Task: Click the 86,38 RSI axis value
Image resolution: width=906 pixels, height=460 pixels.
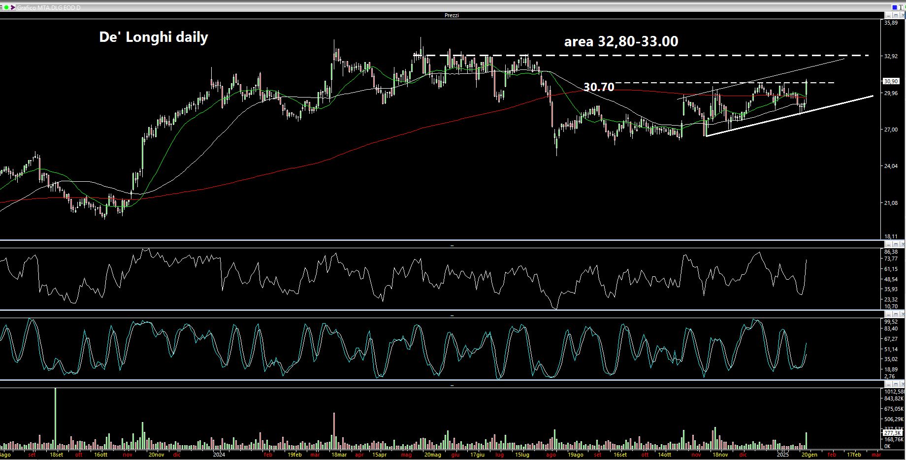Action: pos(891,252)
